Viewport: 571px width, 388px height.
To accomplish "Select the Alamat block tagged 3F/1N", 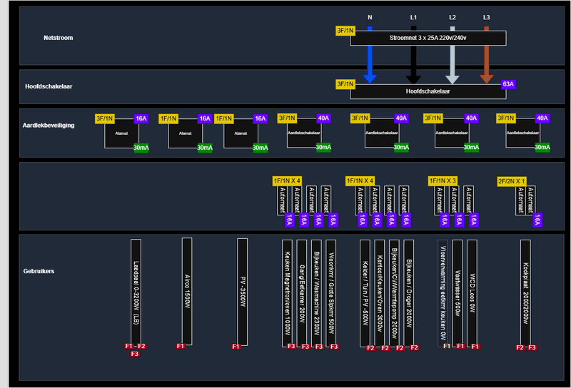I will (x=121, y=133).
